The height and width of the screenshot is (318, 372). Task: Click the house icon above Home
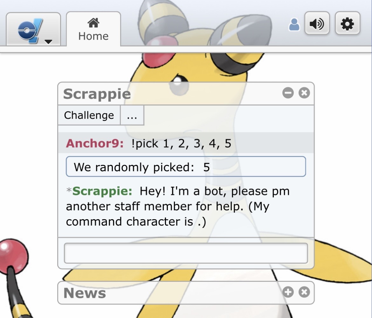click(93, 23)
